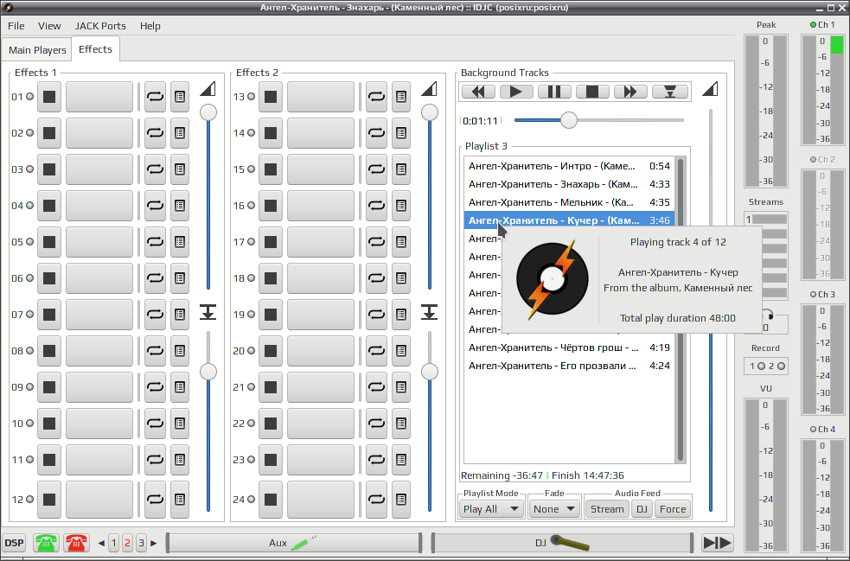The height and width of the screenshot is (561, 850).
Task: Click the previous track button in Background Tracks
Action: coord(478,92)
